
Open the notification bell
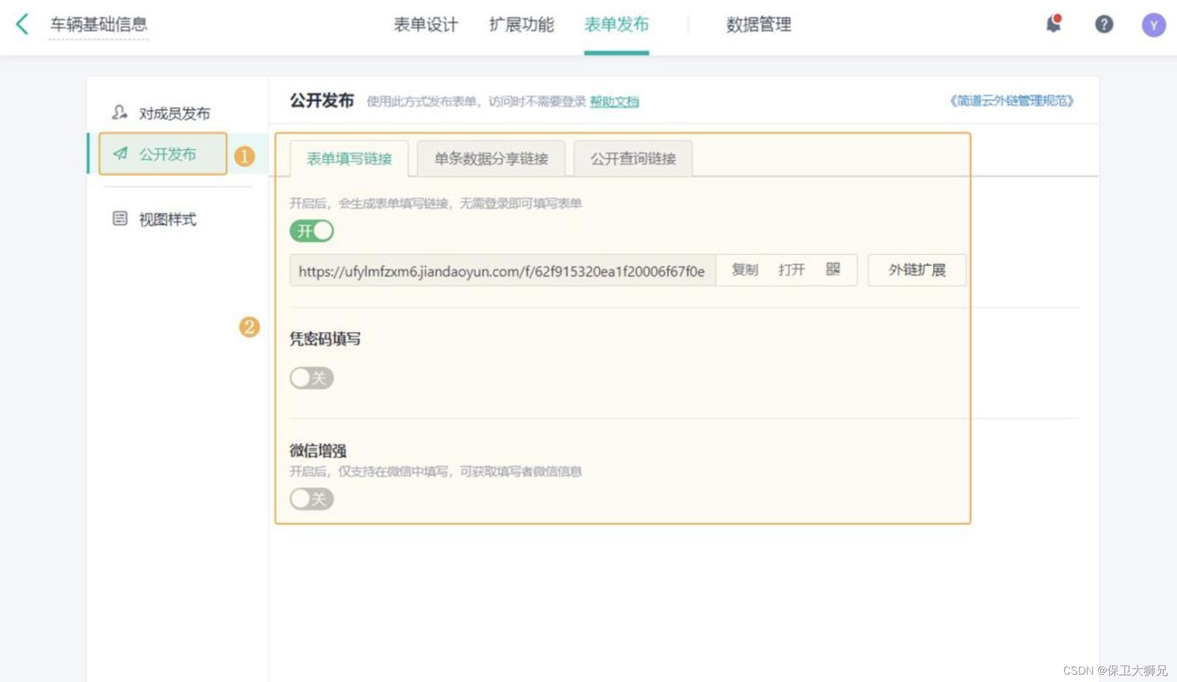pos(1053,24)
